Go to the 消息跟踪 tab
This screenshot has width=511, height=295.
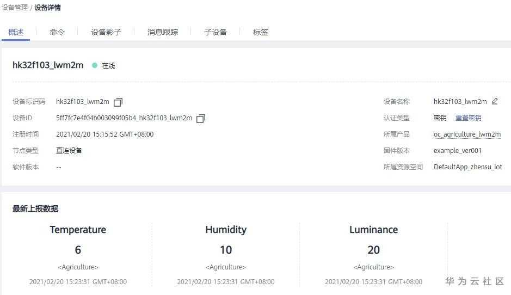[x=162, y=32]
